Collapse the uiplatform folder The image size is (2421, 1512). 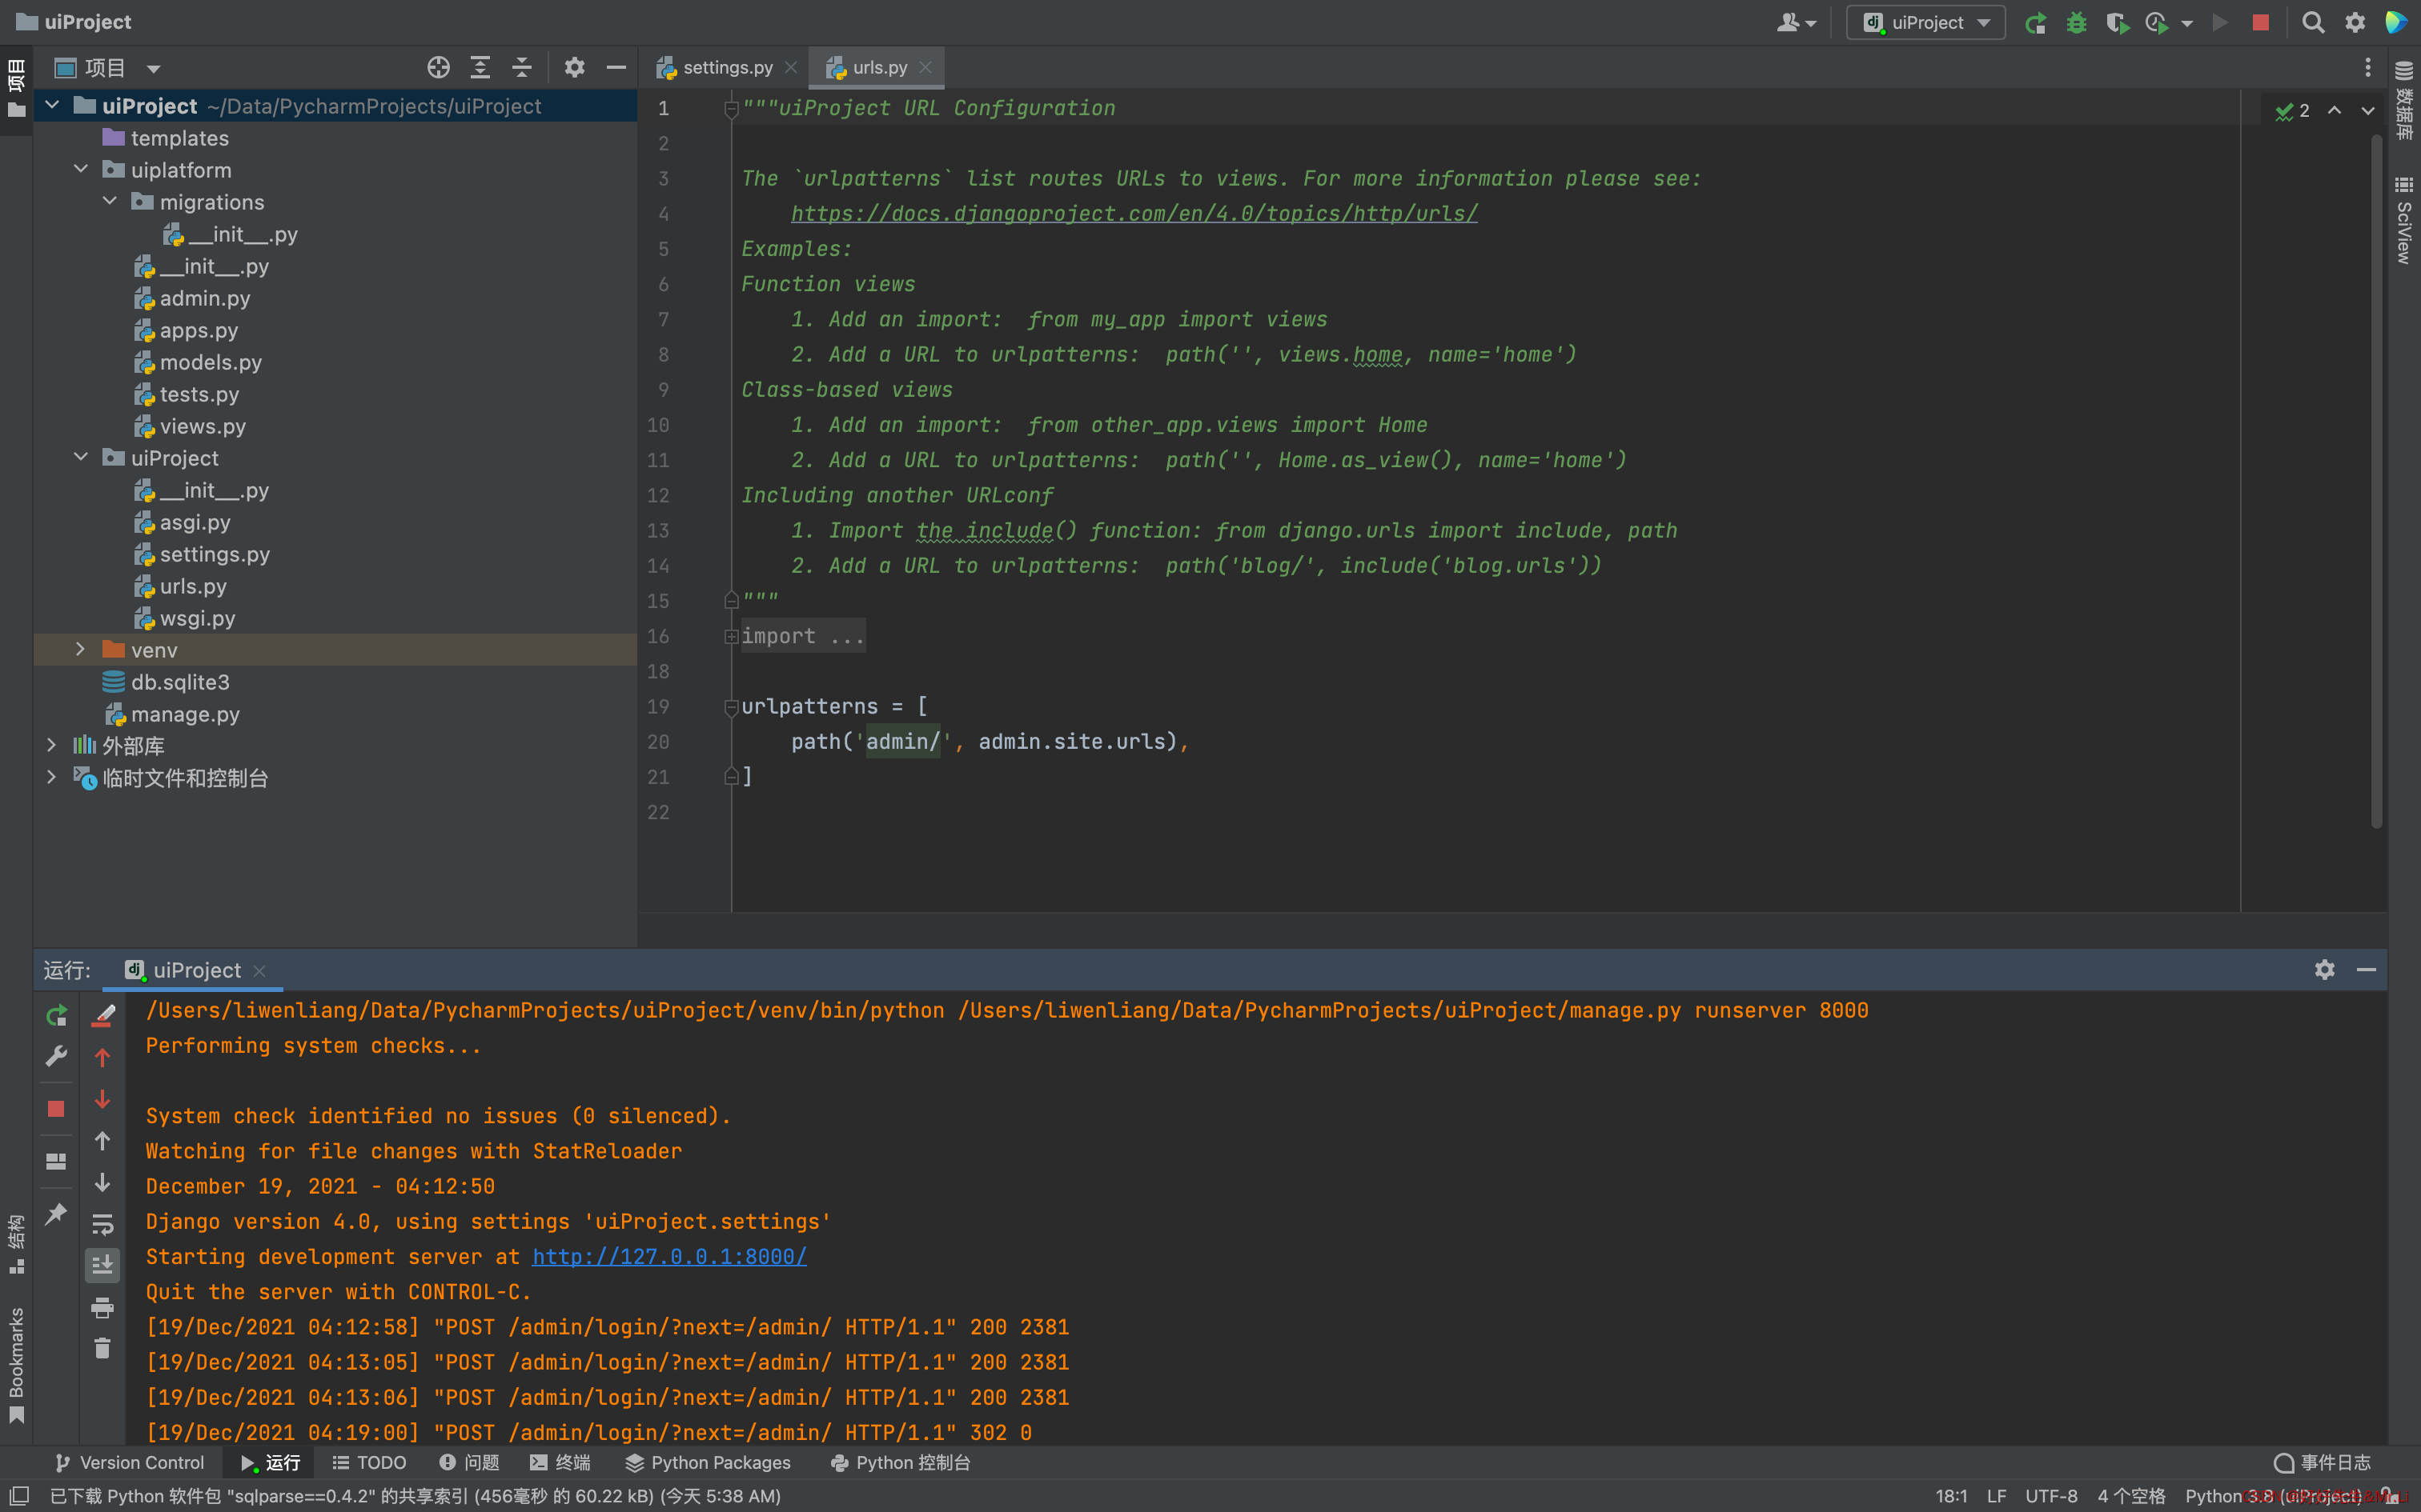81,169
